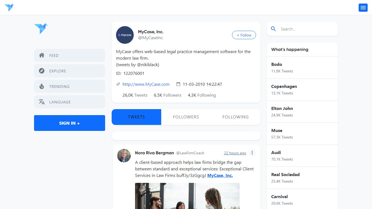Click the 'What's happening' heading
The image size is (372, 209).
290,50
